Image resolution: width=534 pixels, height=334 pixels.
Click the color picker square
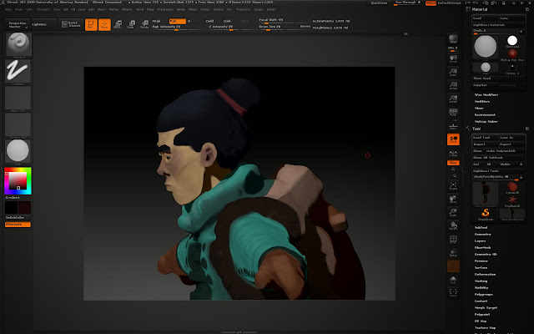(x=18, y=180)
